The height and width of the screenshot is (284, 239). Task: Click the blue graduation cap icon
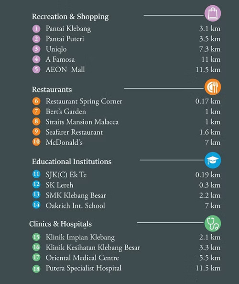pos(213,160)
